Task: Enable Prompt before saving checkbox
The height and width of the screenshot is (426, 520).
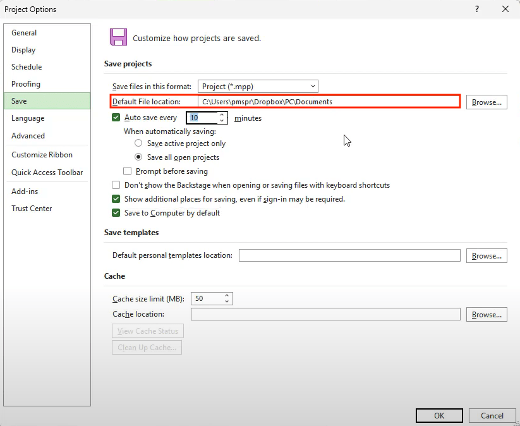Action: (128, 171)
